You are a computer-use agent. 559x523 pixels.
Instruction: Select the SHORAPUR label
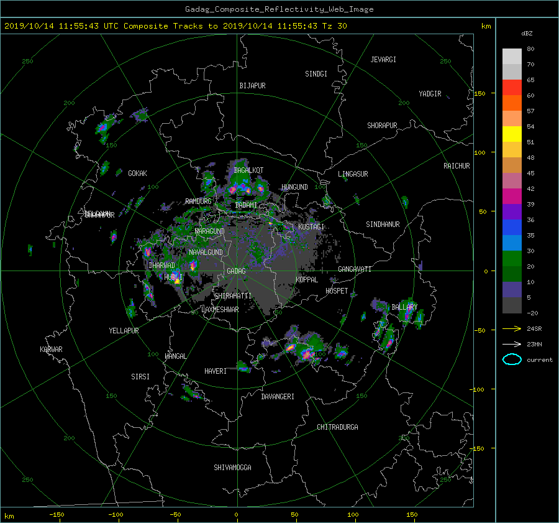point(382,126)
